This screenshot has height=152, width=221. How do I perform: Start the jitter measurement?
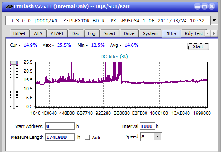point(198,46)
